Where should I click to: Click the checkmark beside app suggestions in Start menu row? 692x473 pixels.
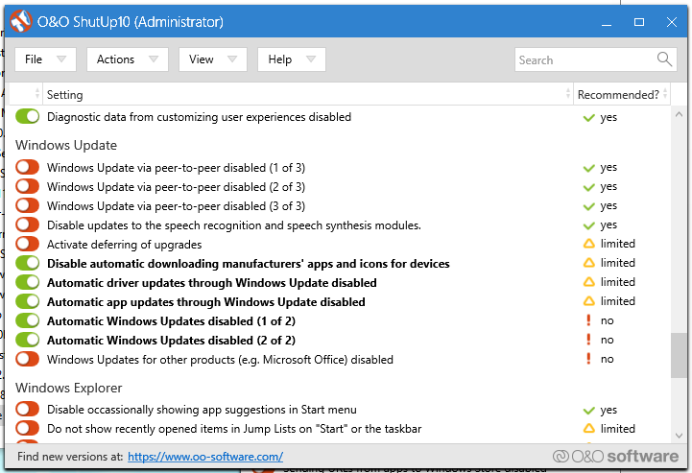click(x=588, y=411)
